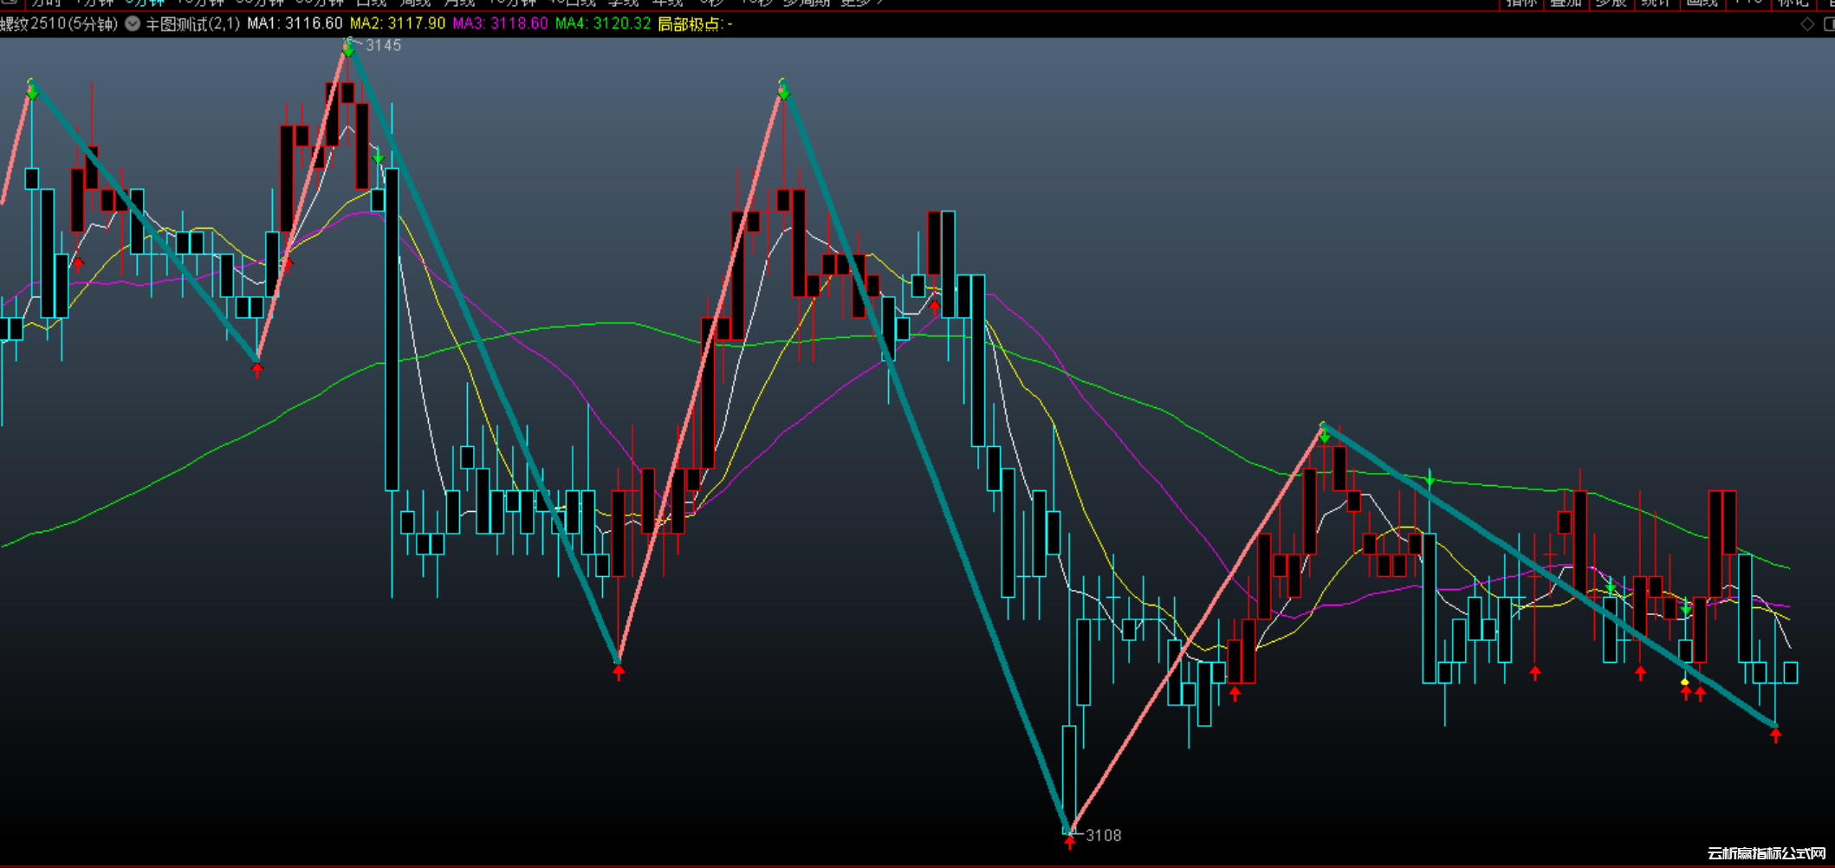This screenshot has height=868, width=1835.
Task: Click the green MA4: 3120.32 value
Action: (x=603, y=24)
